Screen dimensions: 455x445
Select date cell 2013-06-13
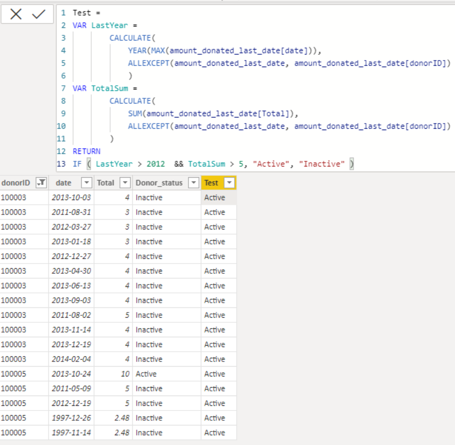tap(71, 285)
